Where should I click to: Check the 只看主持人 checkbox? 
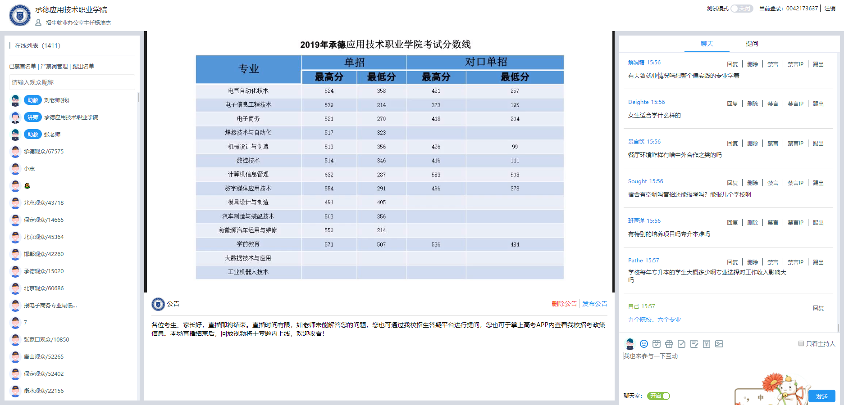801,343
